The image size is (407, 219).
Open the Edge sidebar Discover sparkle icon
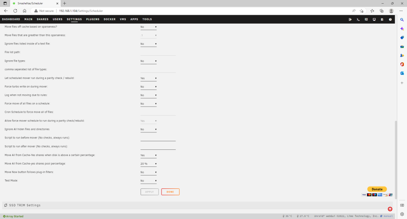click(402, 28)
